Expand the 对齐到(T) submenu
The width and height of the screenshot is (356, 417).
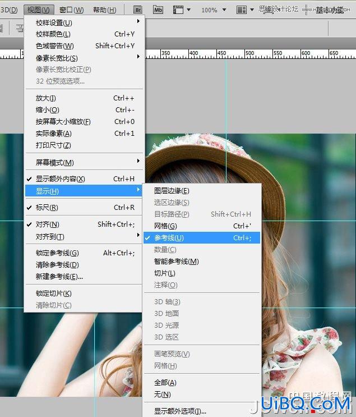84,236
